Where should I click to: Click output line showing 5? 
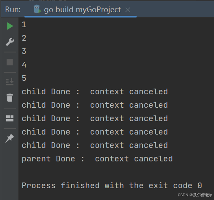point(24,78)
